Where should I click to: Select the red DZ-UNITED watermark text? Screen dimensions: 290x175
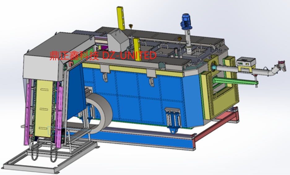click(x=103, y=56)
